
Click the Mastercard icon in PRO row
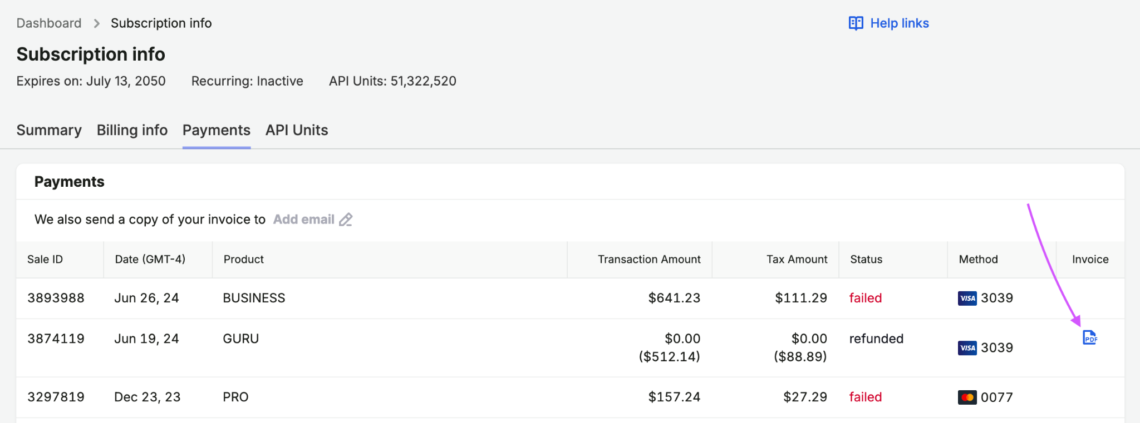click(x=967, y=397)
